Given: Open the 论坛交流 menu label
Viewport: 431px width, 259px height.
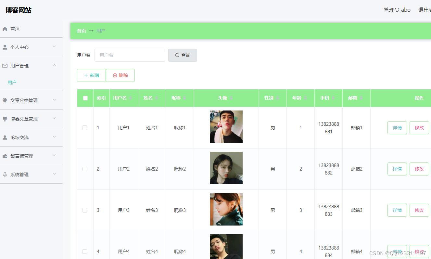Looking at the screenshot, I should point(19,137).
